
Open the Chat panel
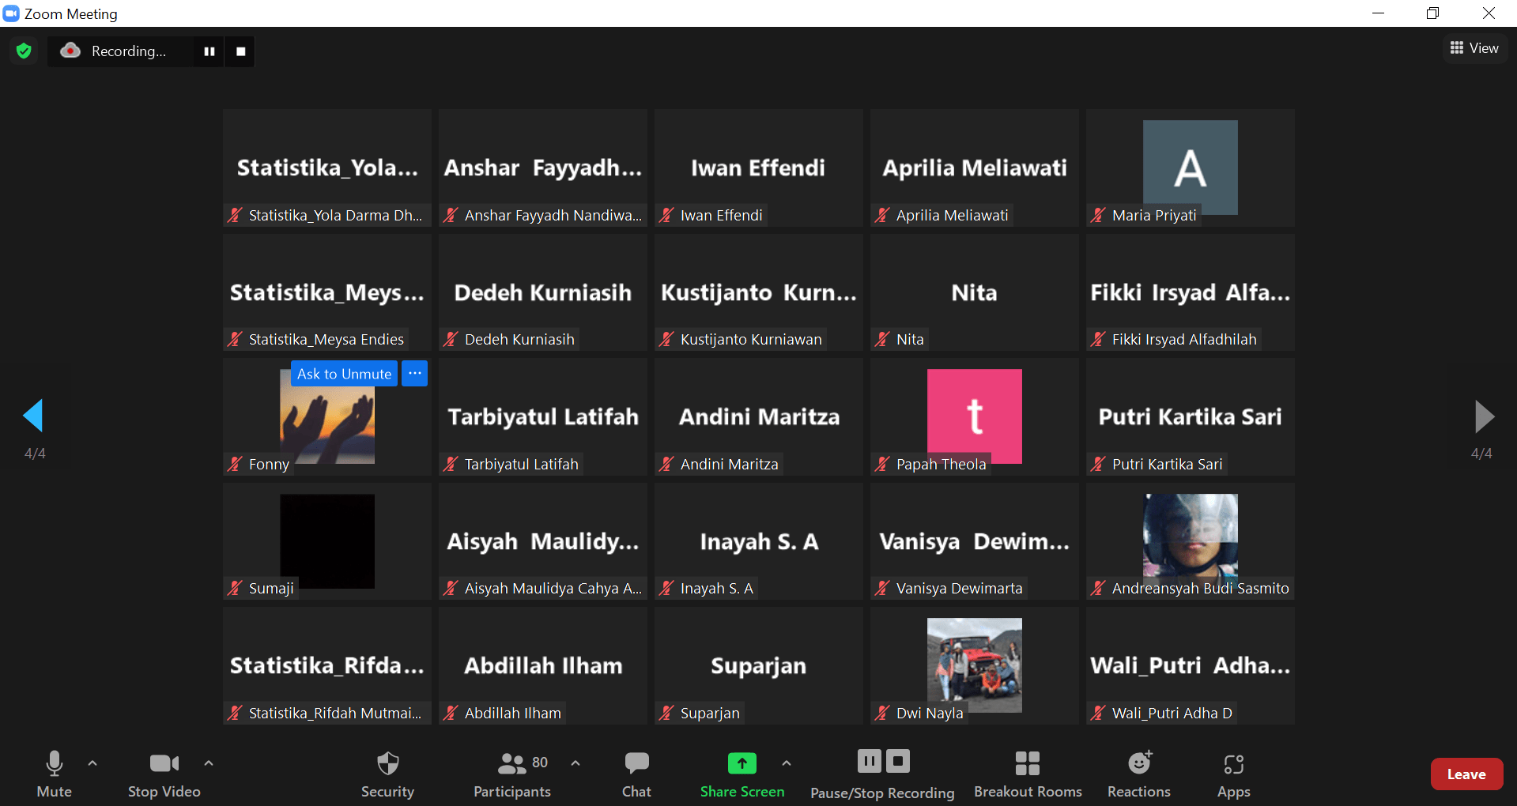[x=636, y=774]
